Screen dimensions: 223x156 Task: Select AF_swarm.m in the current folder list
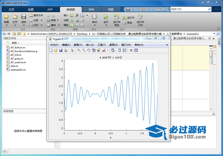point(18,62)
